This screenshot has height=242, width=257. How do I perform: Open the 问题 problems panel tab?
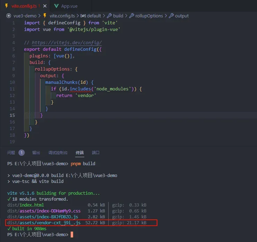[11, 153]
